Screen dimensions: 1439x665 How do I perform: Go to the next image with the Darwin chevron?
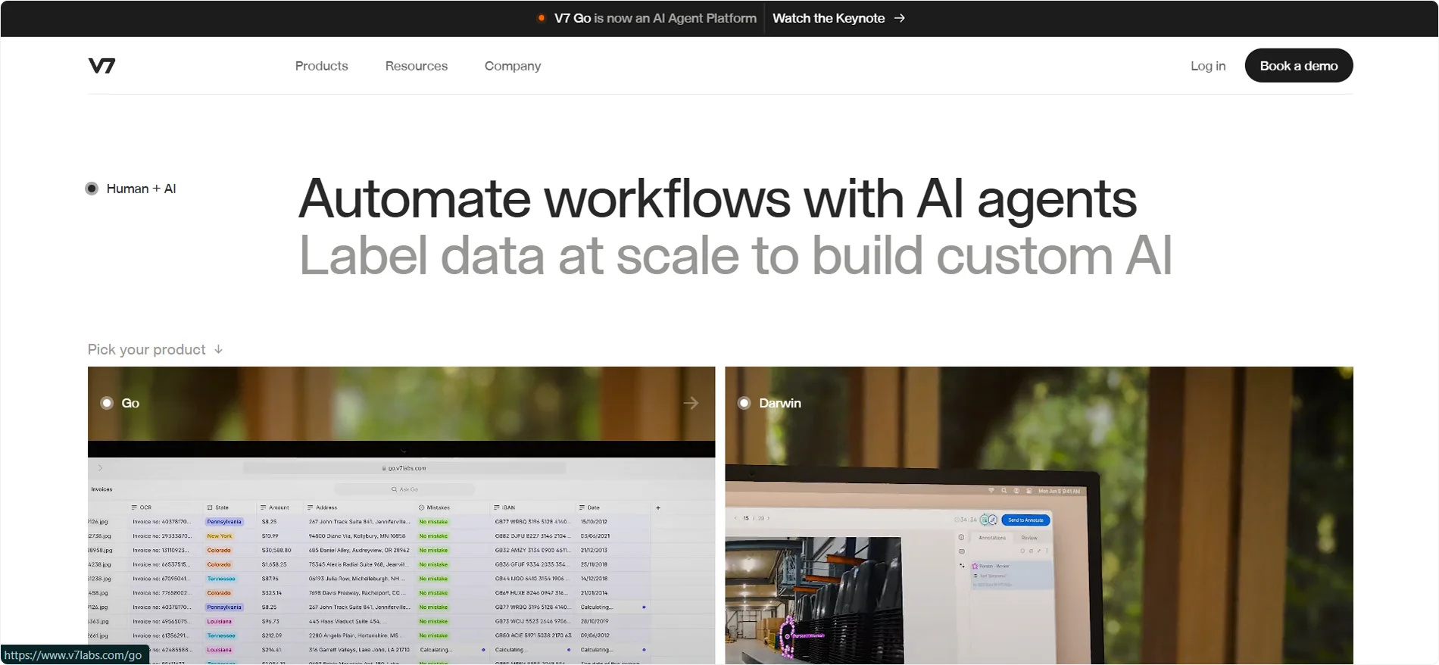pos(769,518)
